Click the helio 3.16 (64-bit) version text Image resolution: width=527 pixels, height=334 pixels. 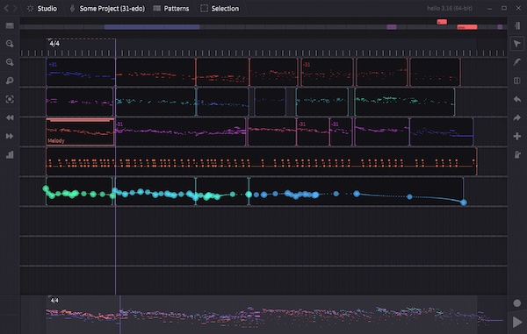click(x=450, y=9)
